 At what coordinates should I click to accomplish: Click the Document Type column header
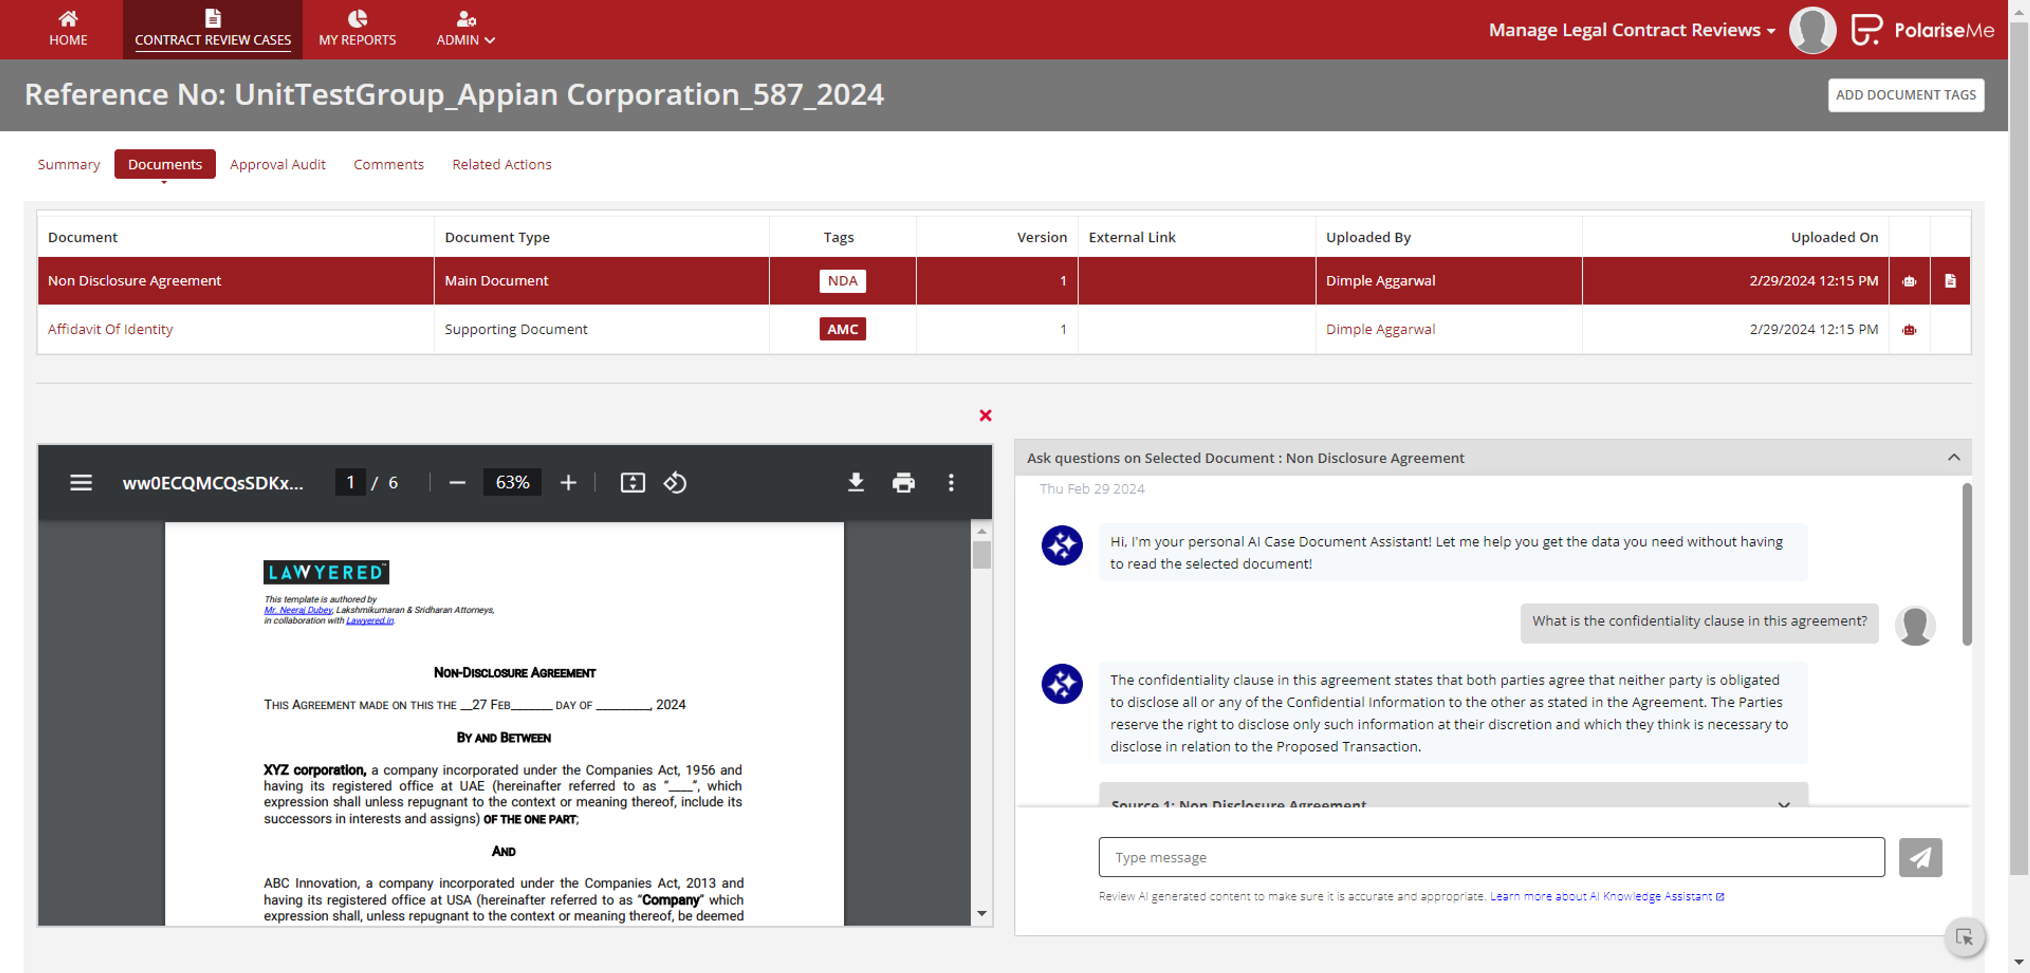[x=496, y=237]
